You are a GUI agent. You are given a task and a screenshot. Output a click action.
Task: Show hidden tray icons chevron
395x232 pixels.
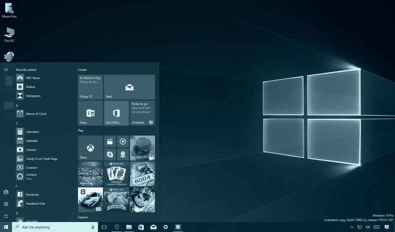(352, 227)
